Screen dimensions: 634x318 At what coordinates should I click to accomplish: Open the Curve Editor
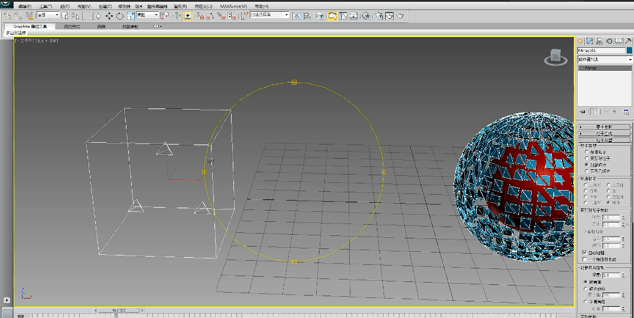pos(343,16)
